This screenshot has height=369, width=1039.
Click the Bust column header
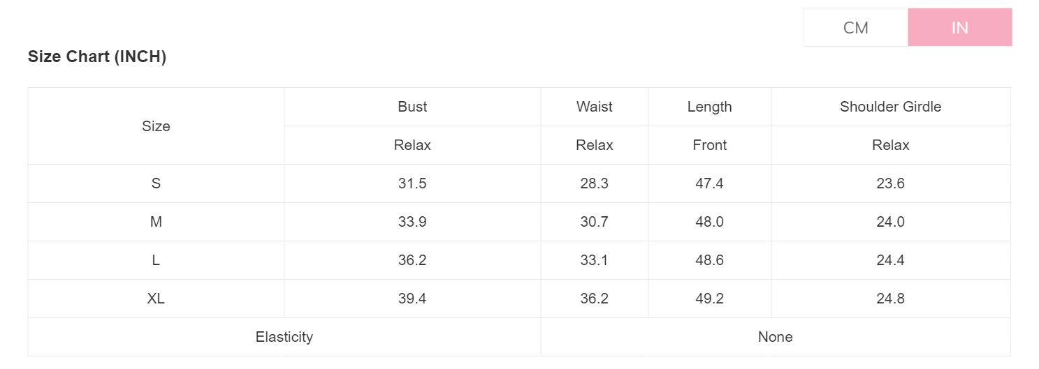412,107
